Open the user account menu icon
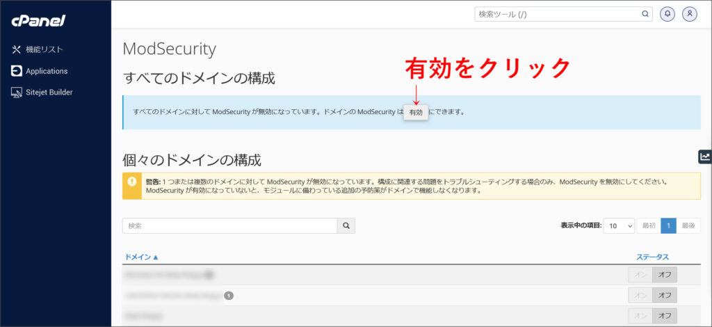712x327 pixels. [x=689, y=14]
